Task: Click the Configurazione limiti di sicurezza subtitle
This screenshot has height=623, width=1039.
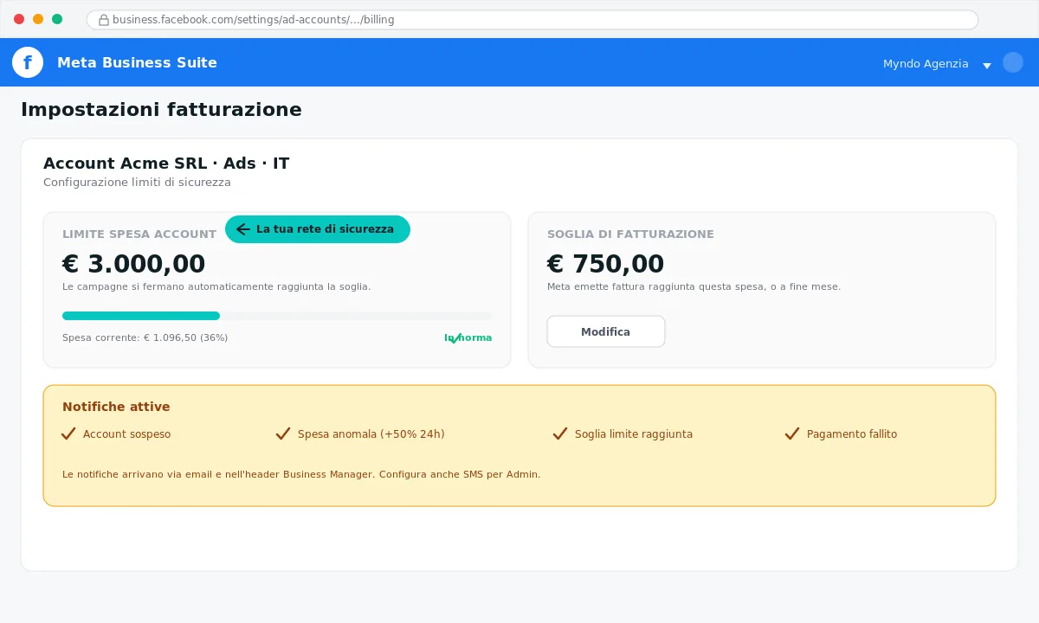Action: pos(137,183)
